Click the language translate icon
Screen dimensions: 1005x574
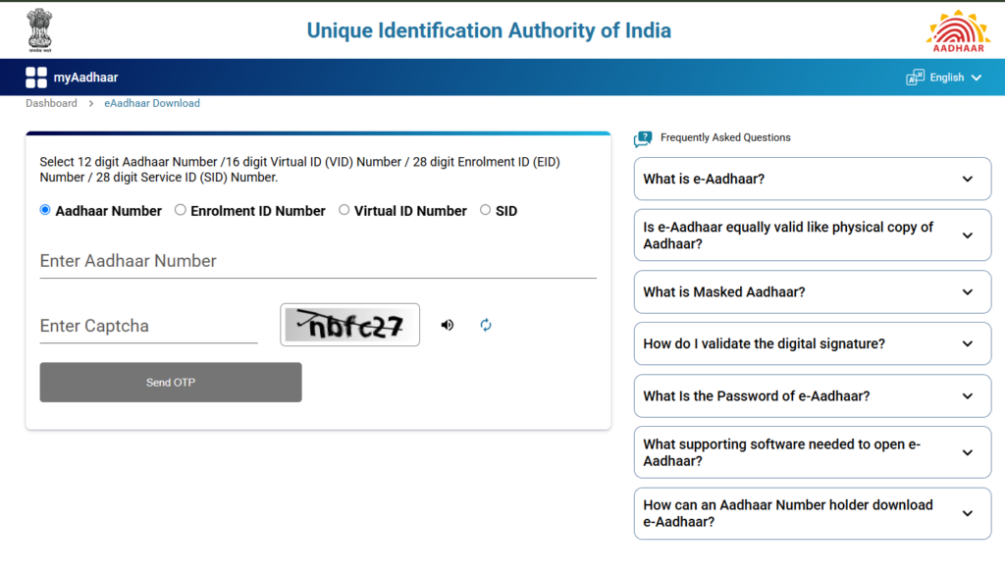click(x=915, y=78)
